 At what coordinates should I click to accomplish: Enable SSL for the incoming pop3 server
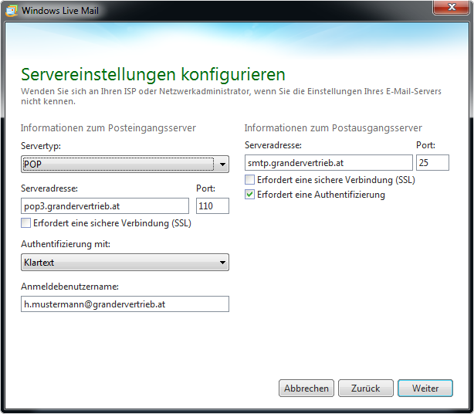point(26,223)
